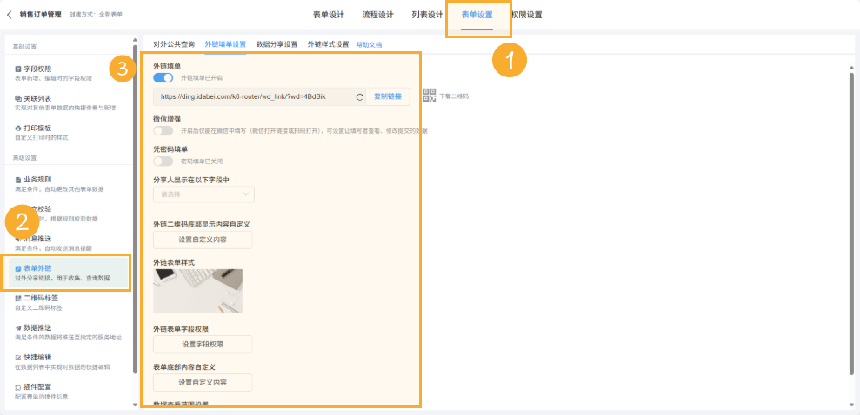Open the 外链样式设置 sub-tab
860x415 pixels.
click(328, 44)
